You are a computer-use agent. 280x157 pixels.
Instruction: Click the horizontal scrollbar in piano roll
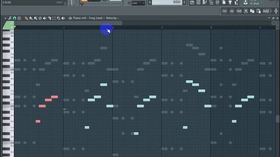(70, 23)
